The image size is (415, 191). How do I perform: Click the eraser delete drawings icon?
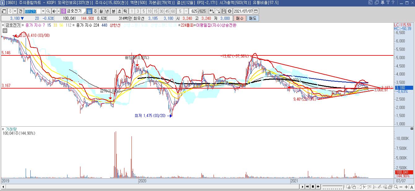point(385,187)
